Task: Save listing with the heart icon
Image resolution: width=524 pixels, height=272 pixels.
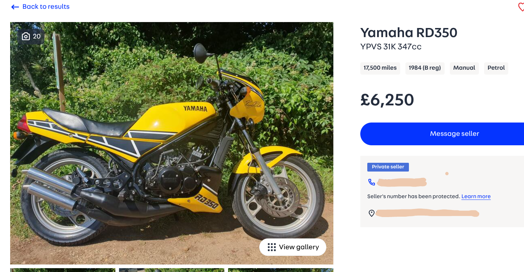Action: coord(521,7)
